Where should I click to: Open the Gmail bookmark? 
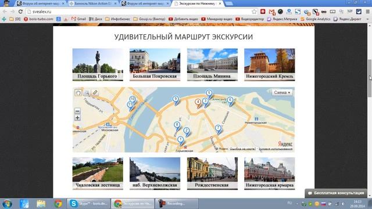tap(79, 19)
